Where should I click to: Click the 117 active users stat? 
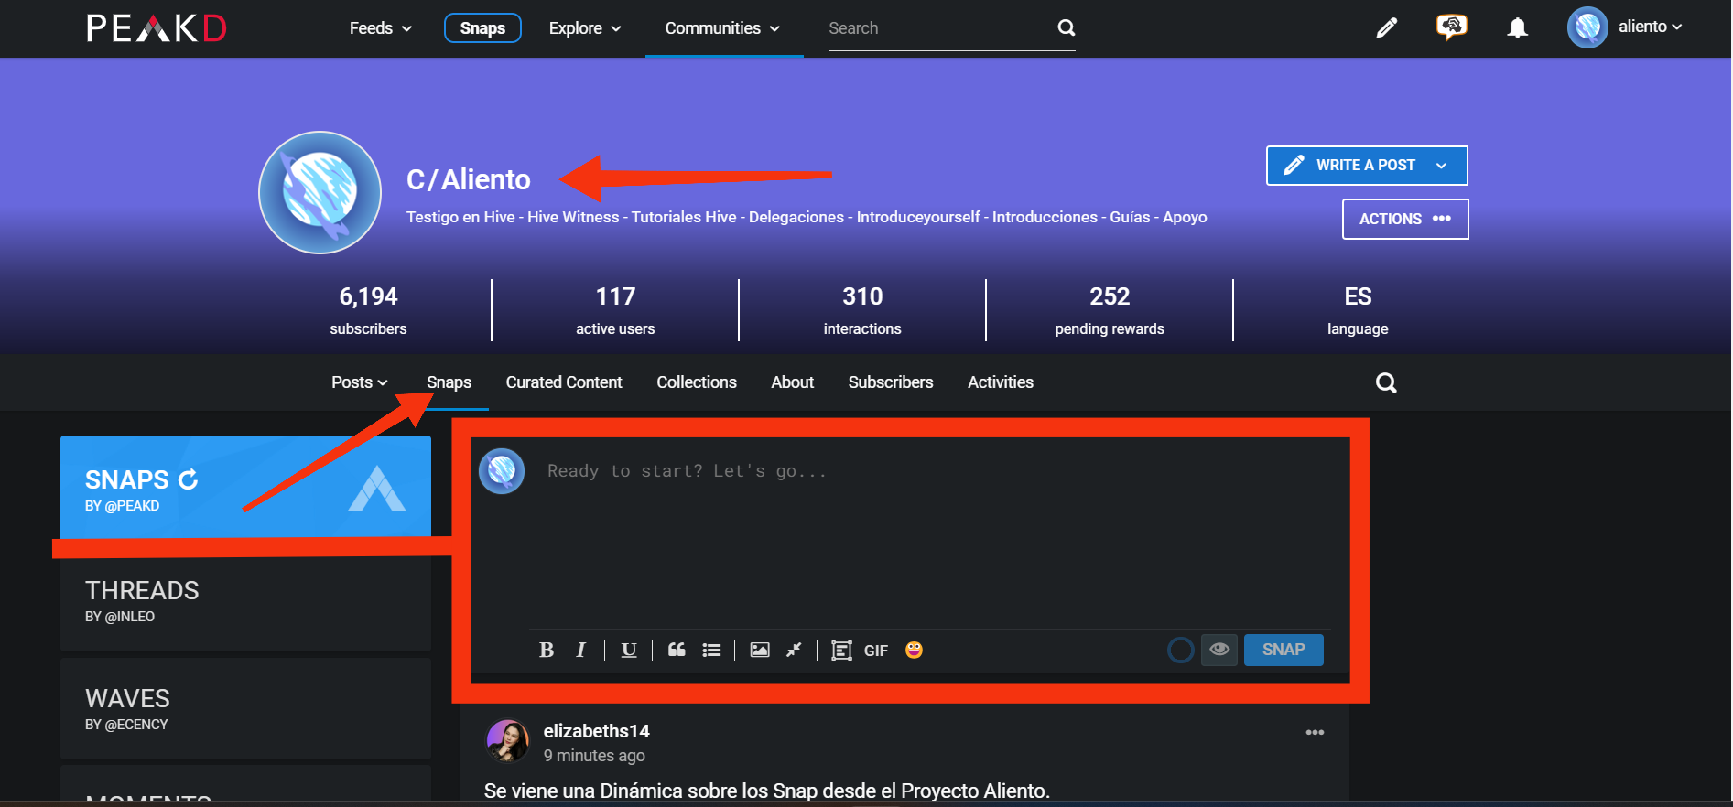click(x=615, y=310)
